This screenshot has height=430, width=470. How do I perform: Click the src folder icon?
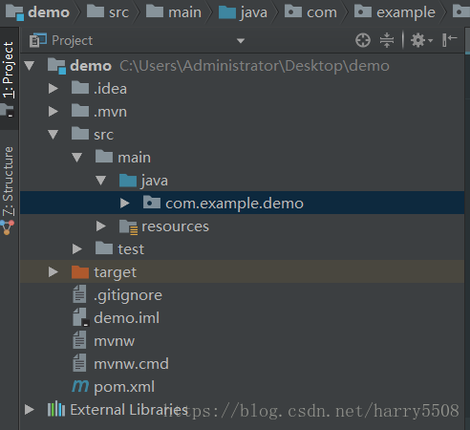(x=80, y=134)
